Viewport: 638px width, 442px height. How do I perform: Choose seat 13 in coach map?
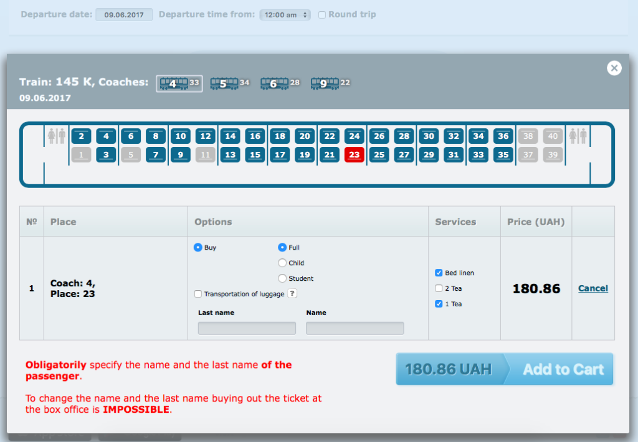click(x=231, y=155)
